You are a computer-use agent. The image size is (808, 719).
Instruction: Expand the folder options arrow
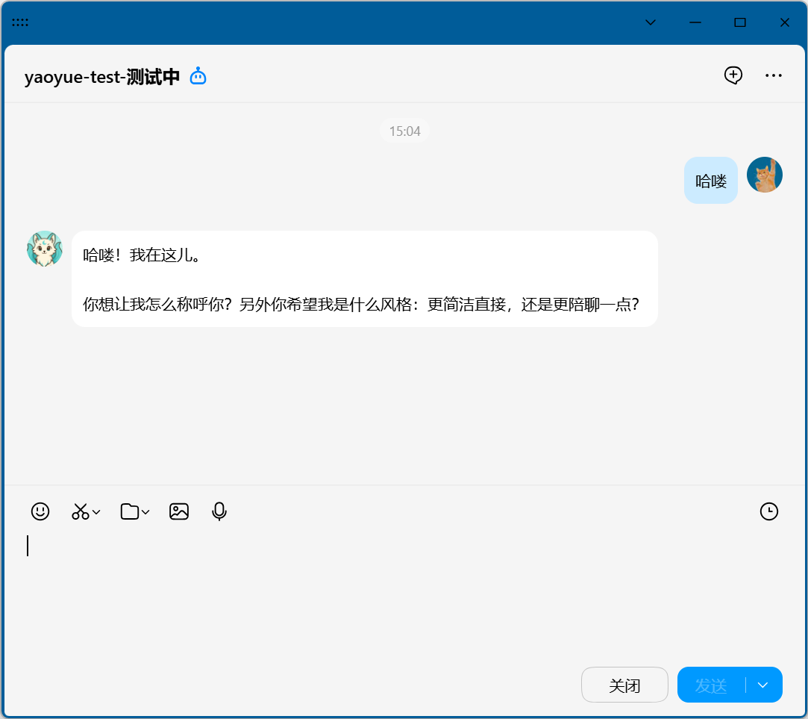(145, 512)
